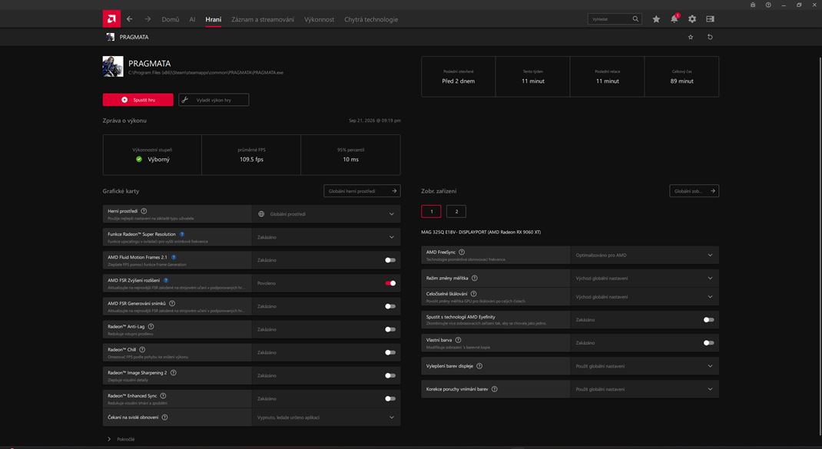Open settings gear icon
Screen dimensions: 822x449
click(x=692, y=19)
